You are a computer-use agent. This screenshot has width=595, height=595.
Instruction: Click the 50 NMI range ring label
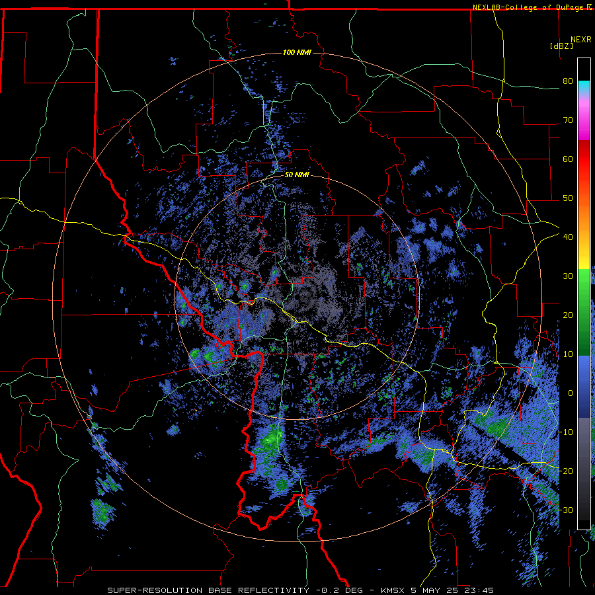pos(297,175)
